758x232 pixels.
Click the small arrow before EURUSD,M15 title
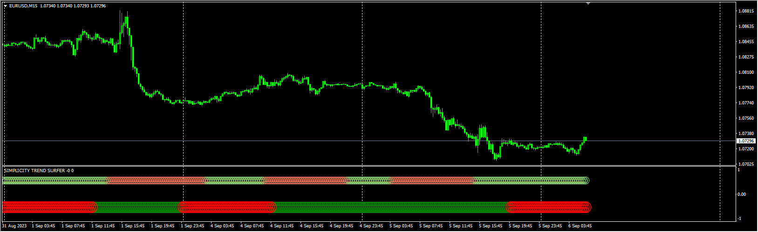coord(6,6)
